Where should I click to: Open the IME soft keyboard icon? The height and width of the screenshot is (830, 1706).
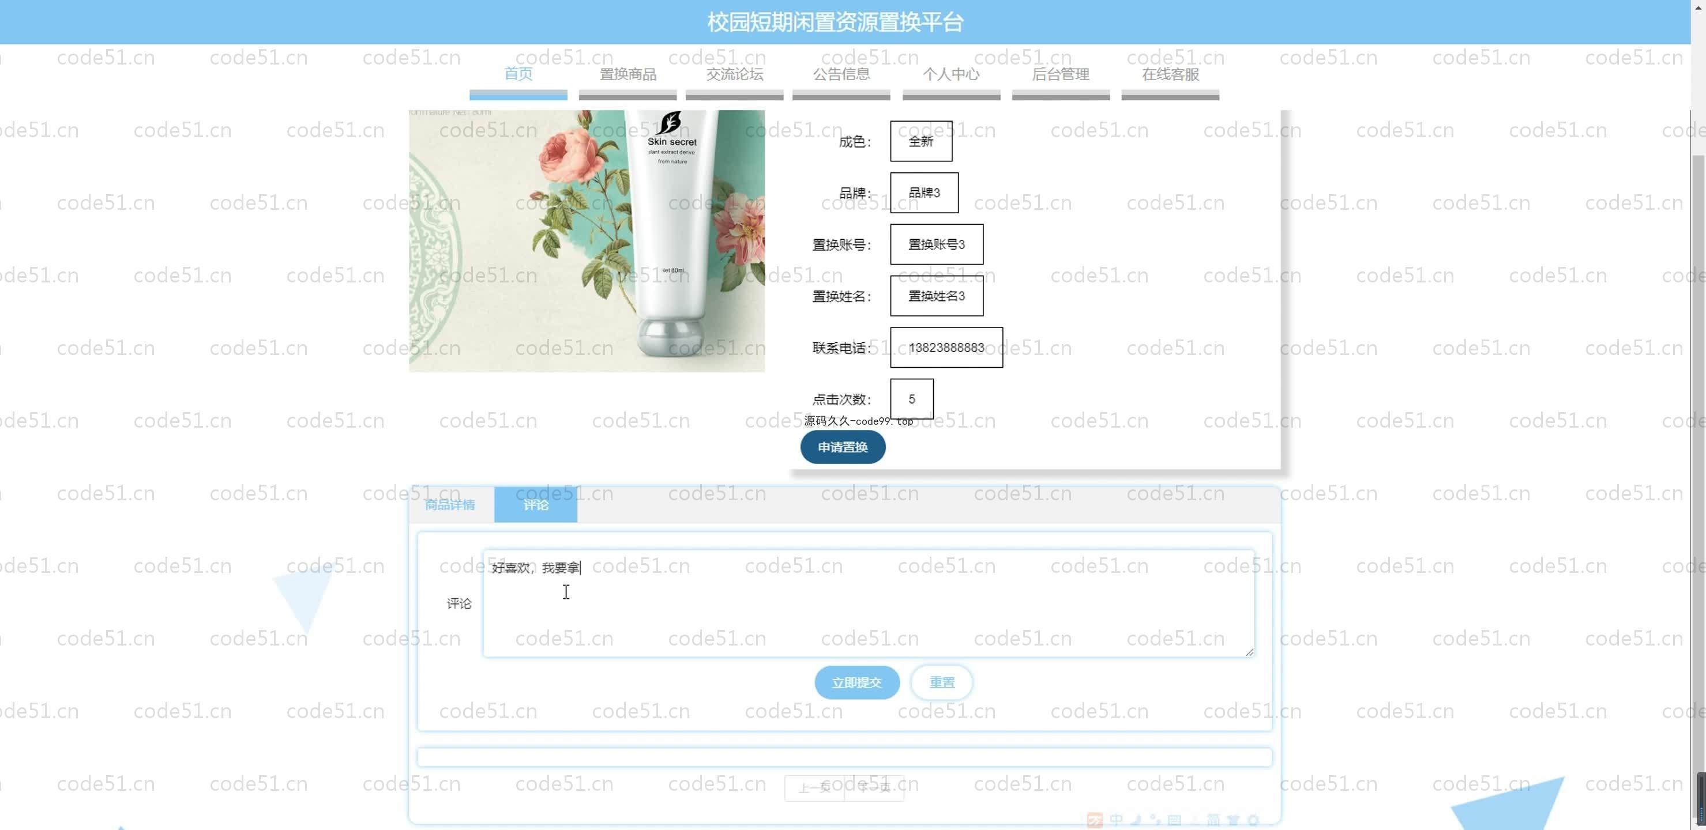[x=1174, y=820]
